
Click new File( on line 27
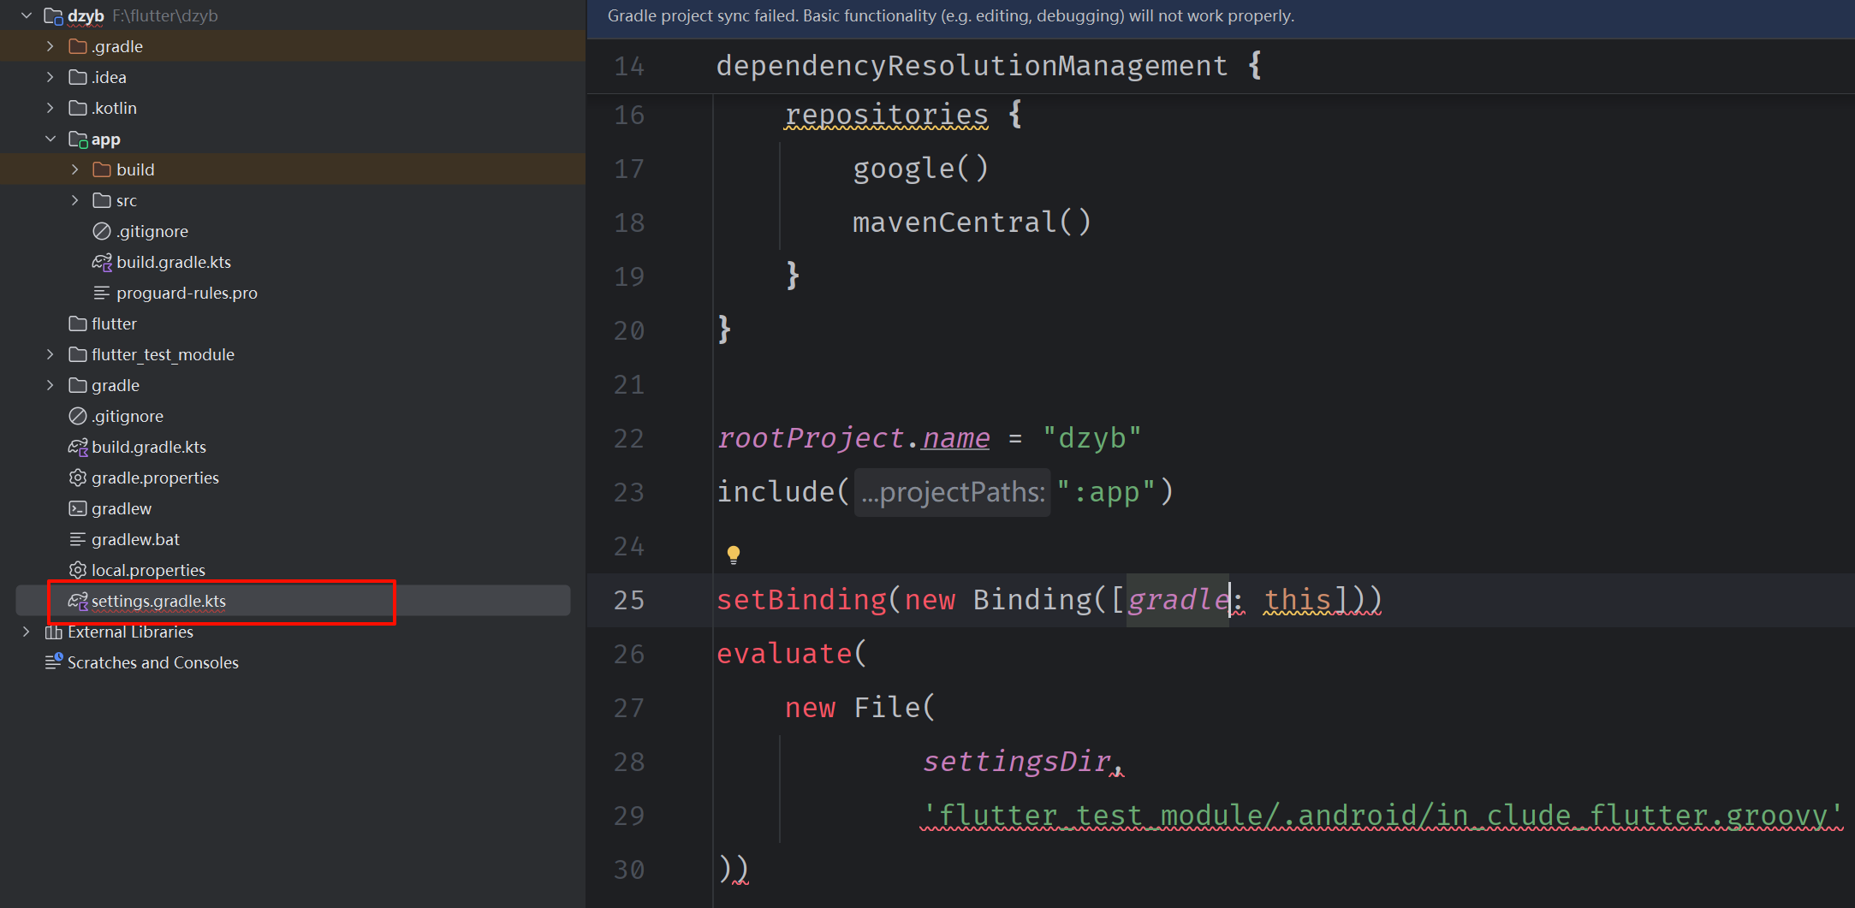pyautogui.click(x=860, y=708)
